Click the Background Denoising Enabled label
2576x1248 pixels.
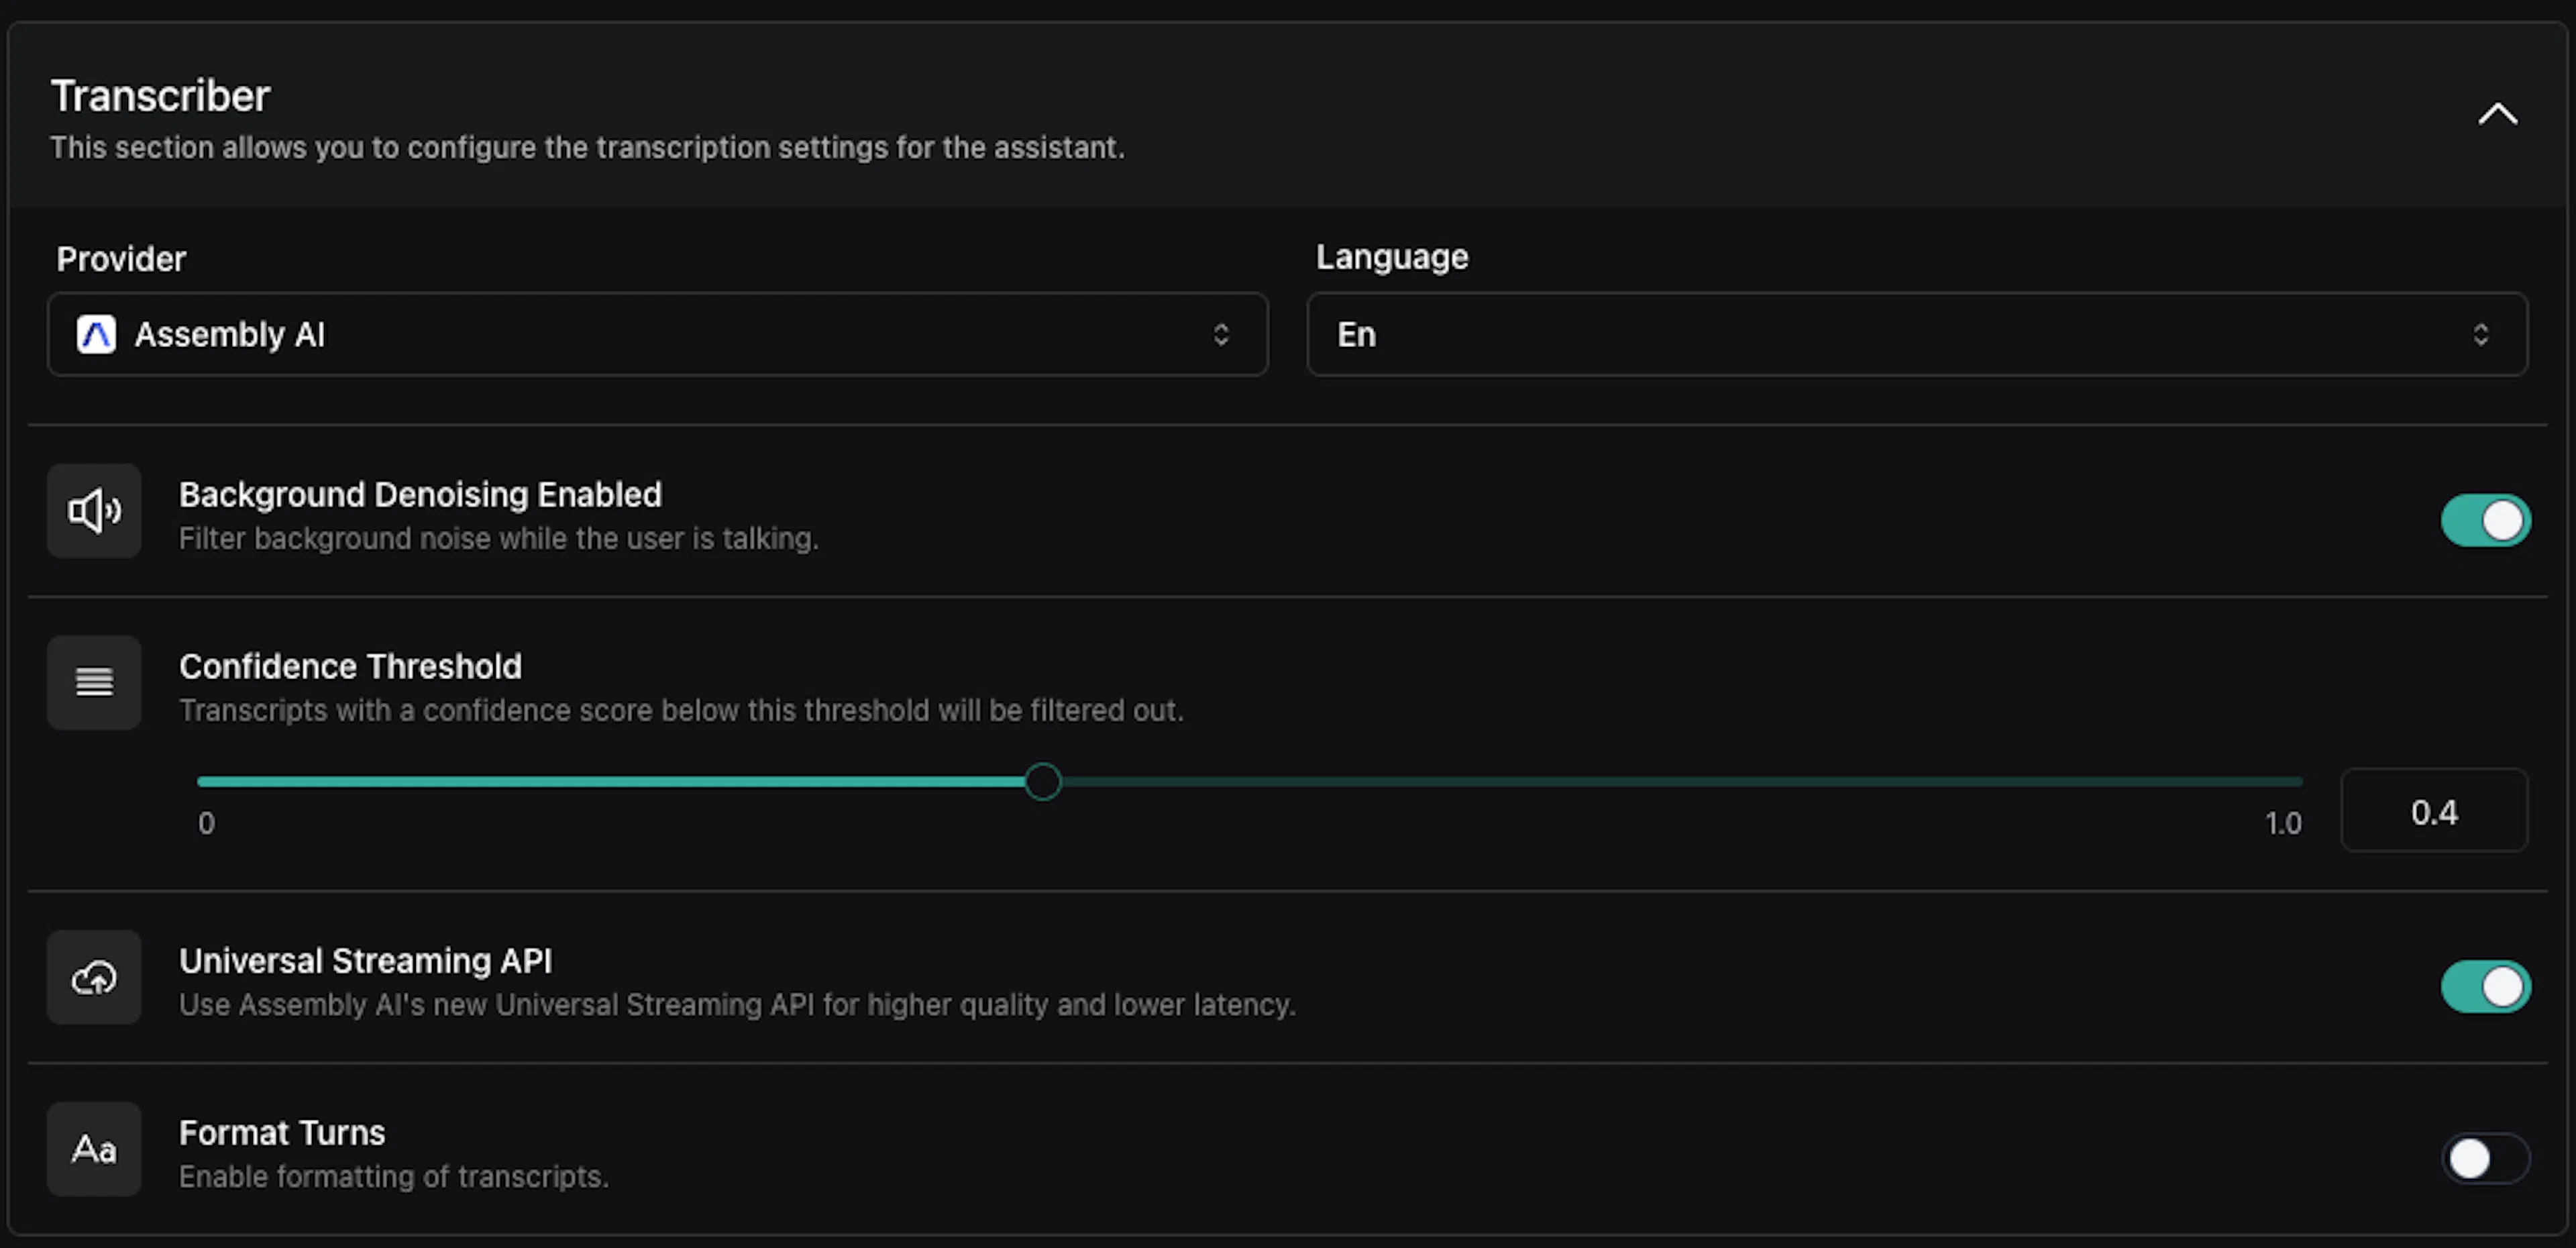point(420,494)
